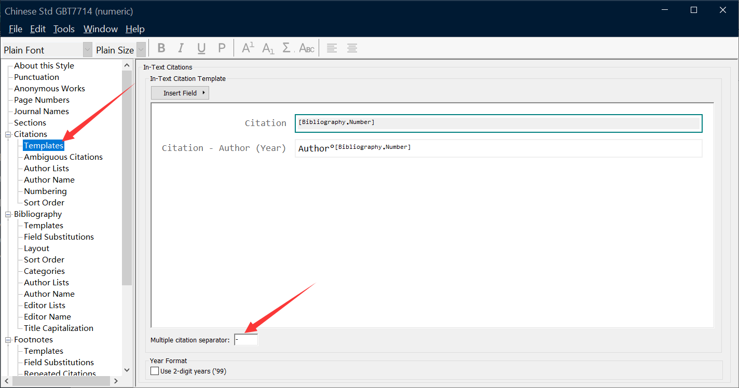Viewport: 739px width, 388px height.
Task: Select Categories under Bibliography
Action: tap(44, 271)
